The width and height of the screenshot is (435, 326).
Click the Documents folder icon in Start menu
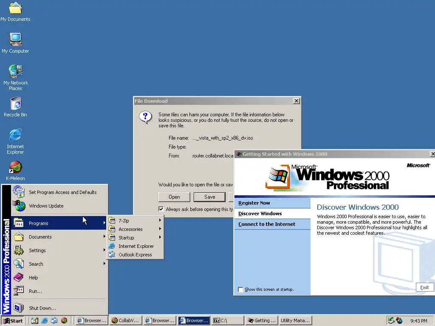click(19, 237)
